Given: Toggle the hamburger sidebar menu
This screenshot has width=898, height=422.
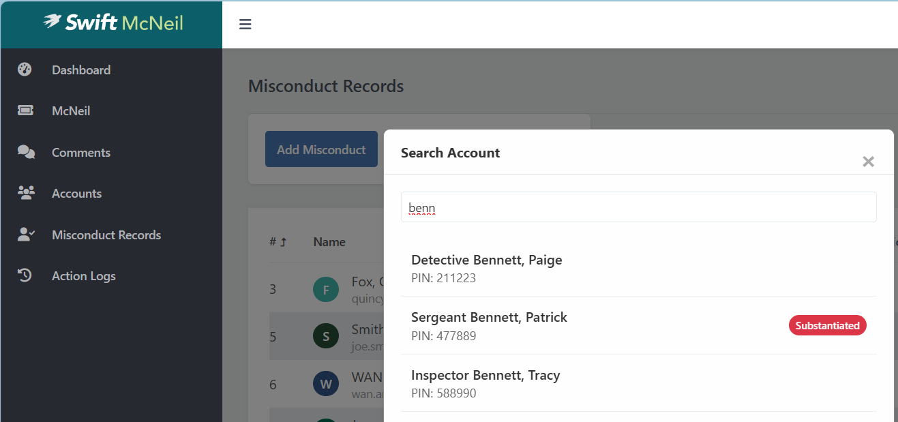Looking at the screenshot, I should point(245,25).
